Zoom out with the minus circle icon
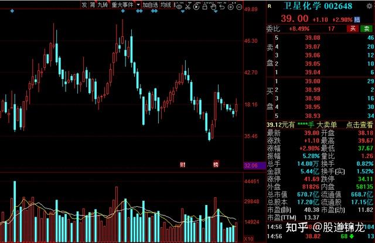 [239, 6]
